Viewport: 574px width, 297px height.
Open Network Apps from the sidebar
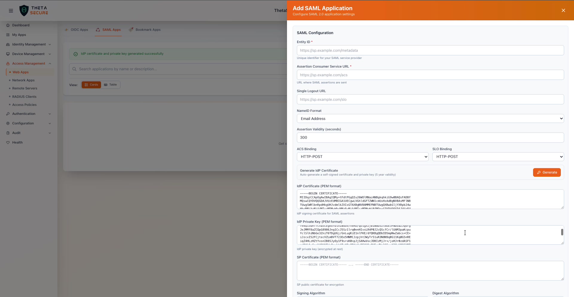pyautogui.click(x=23, y=80)
